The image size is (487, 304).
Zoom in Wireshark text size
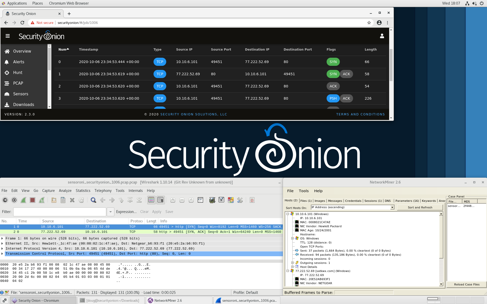pos(173,200)
